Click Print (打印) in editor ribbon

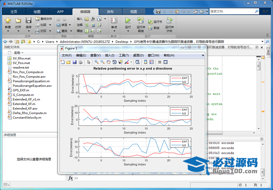(x=41, y=31)
